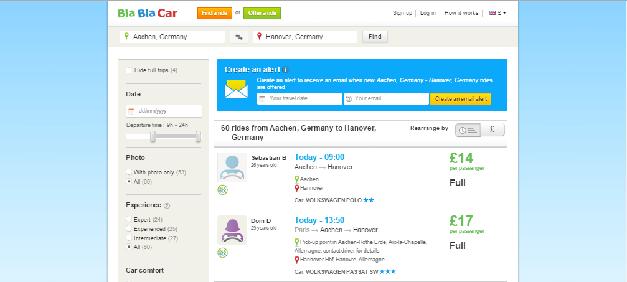Image resolution: width=627 pixels, height=282 pixels.
Task: Click the red Hannover Hbf pin in Dom's ride
Action: click(297, 260)
